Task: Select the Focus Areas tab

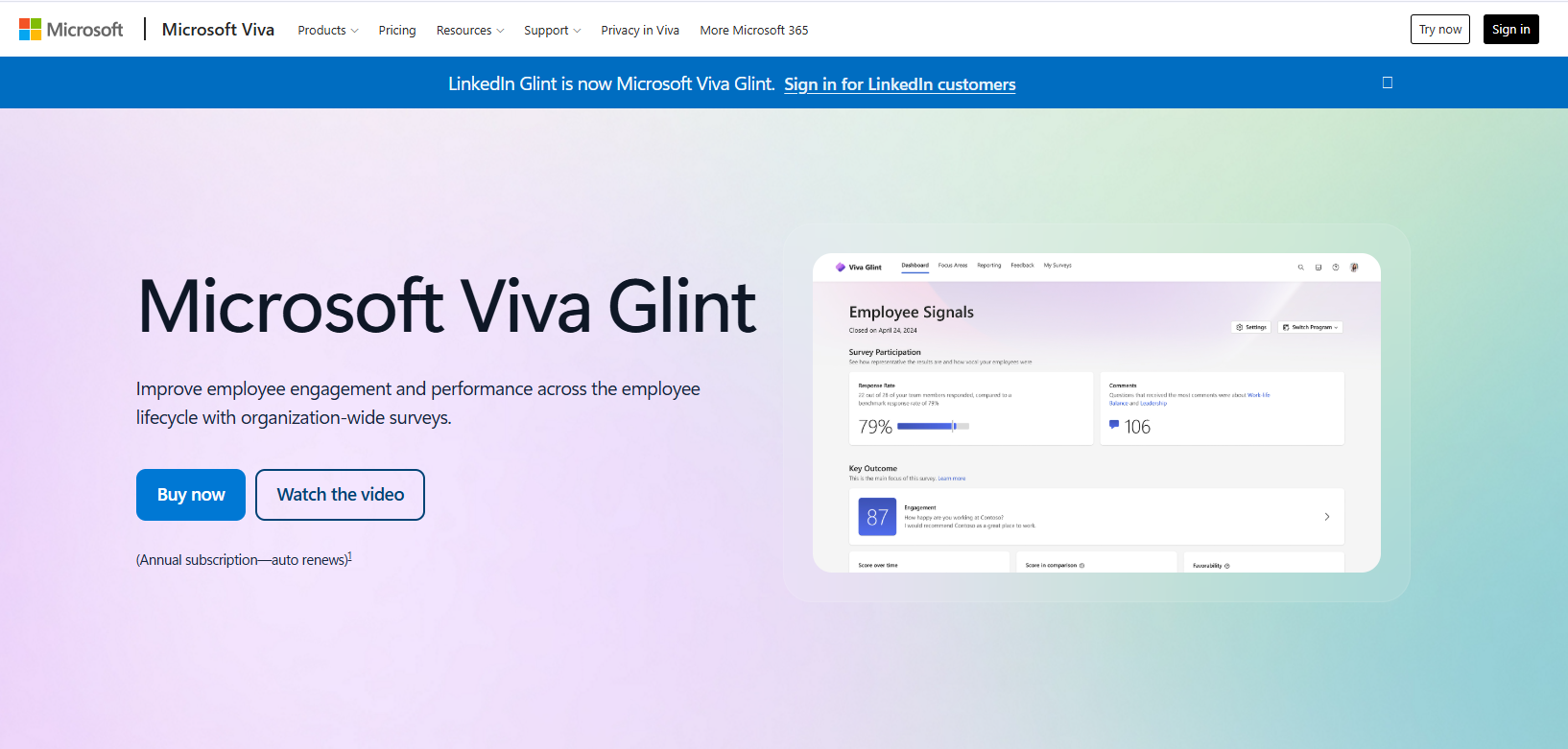Action: tap(953, 266)
